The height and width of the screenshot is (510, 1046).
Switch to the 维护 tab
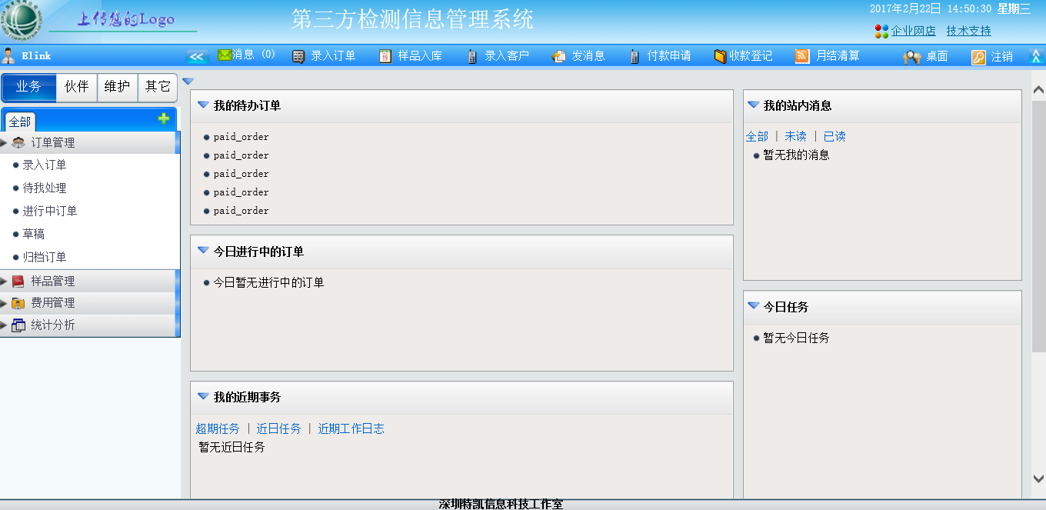(117, 87)
